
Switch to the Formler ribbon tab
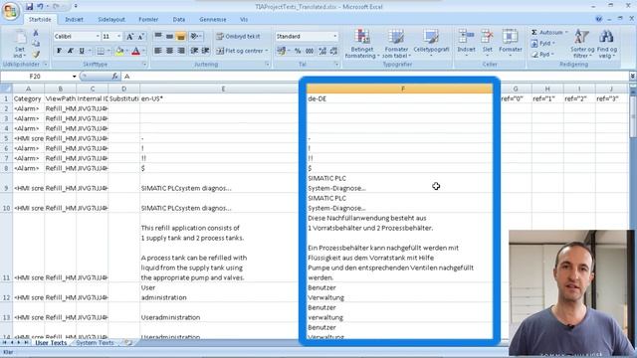tap(148, 19)
